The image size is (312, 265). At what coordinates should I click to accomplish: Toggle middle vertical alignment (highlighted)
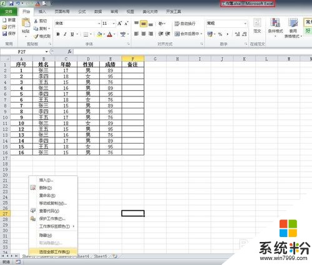click(x=144, y=24)
